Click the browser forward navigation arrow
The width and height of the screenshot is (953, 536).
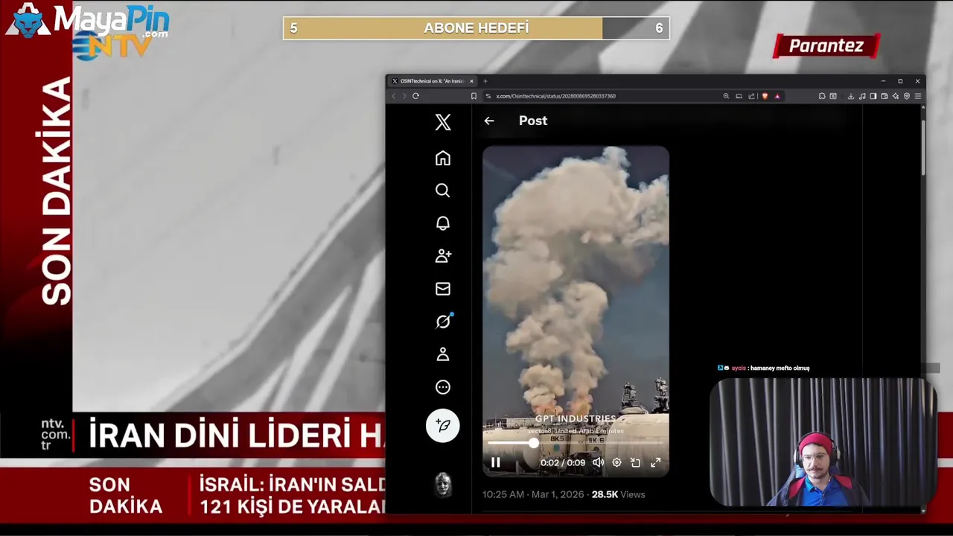pyautogui.click(x=404, y=96)
